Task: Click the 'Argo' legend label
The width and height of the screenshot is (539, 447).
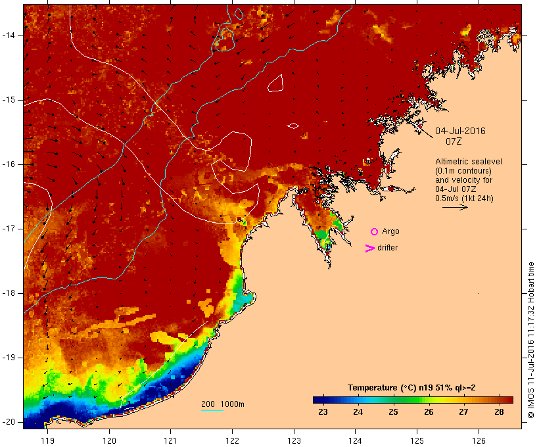Action: (x=390, y=231)
